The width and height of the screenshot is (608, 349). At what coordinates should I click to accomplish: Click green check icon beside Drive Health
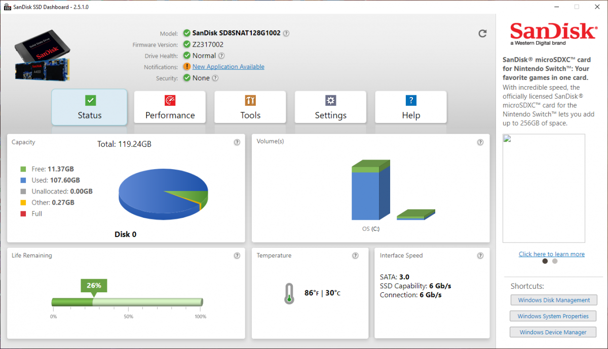click(x=187, y=56)
